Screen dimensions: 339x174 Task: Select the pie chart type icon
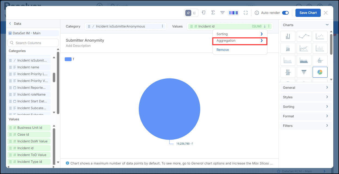tap(320, 72)
